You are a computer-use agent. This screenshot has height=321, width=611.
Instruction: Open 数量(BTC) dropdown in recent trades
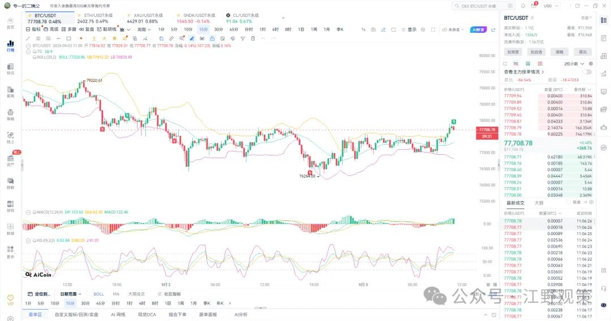tap(550, 213)
